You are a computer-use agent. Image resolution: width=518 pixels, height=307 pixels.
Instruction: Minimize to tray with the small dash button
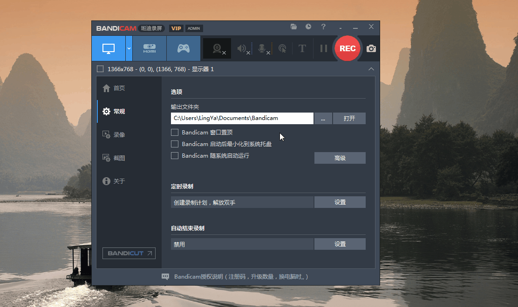[340, 28]
